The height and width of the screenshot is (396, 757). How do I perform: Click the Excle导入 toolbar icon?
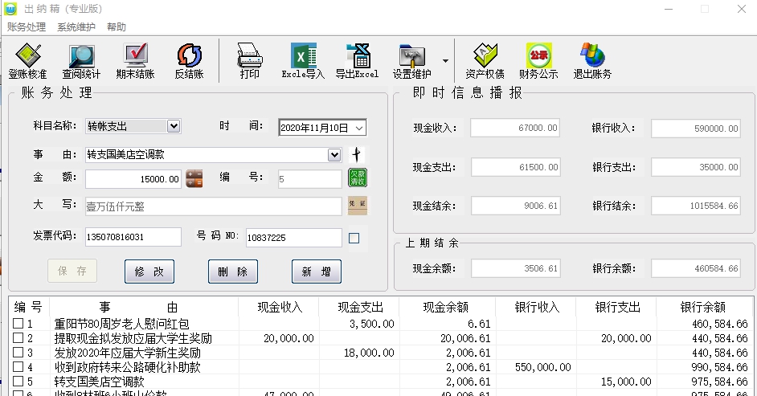tap(303, 61)
